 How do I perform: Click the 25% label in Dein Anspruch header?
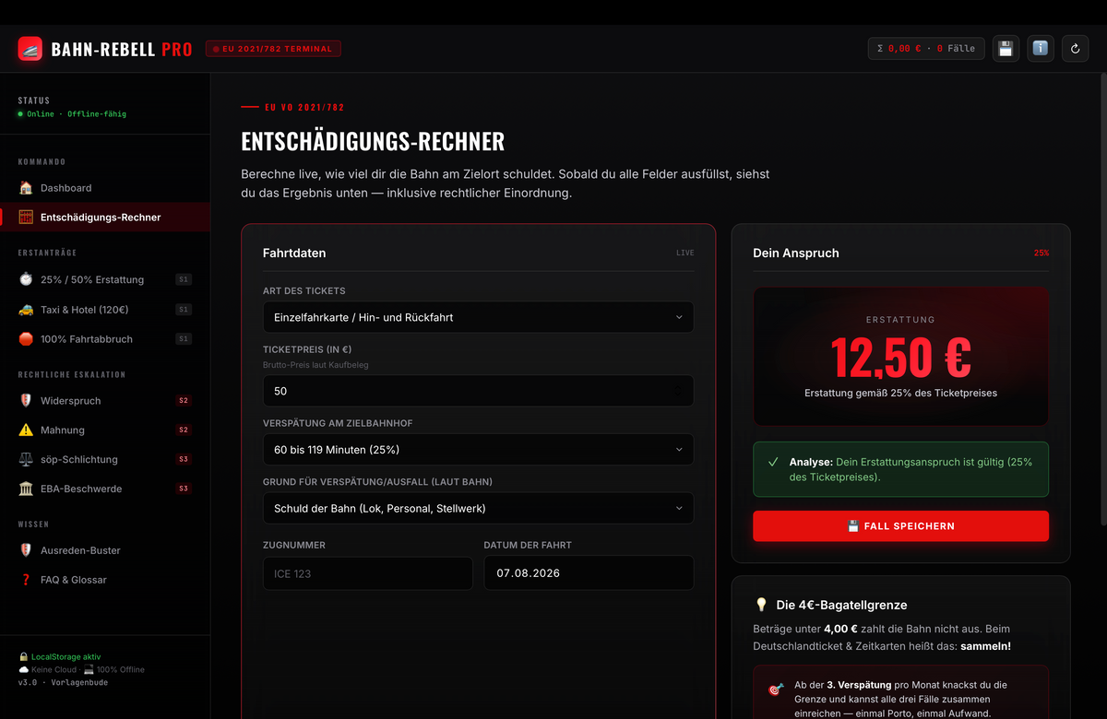[x=1042, y=253]
